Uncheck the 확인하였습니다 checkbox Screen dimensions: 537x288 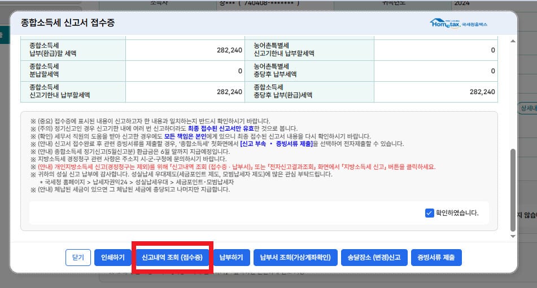pos(430,213)
